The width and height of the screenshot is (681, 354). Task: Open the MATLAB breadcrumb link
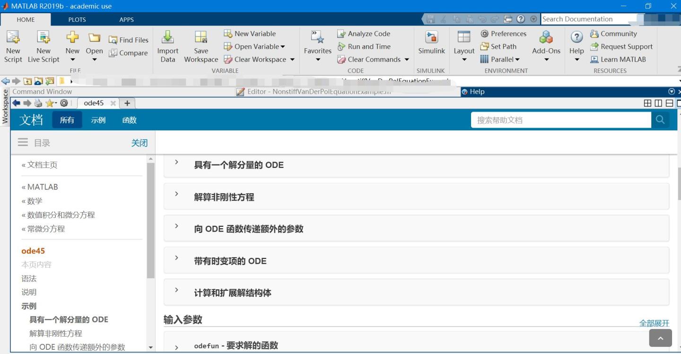pos(40,187)
